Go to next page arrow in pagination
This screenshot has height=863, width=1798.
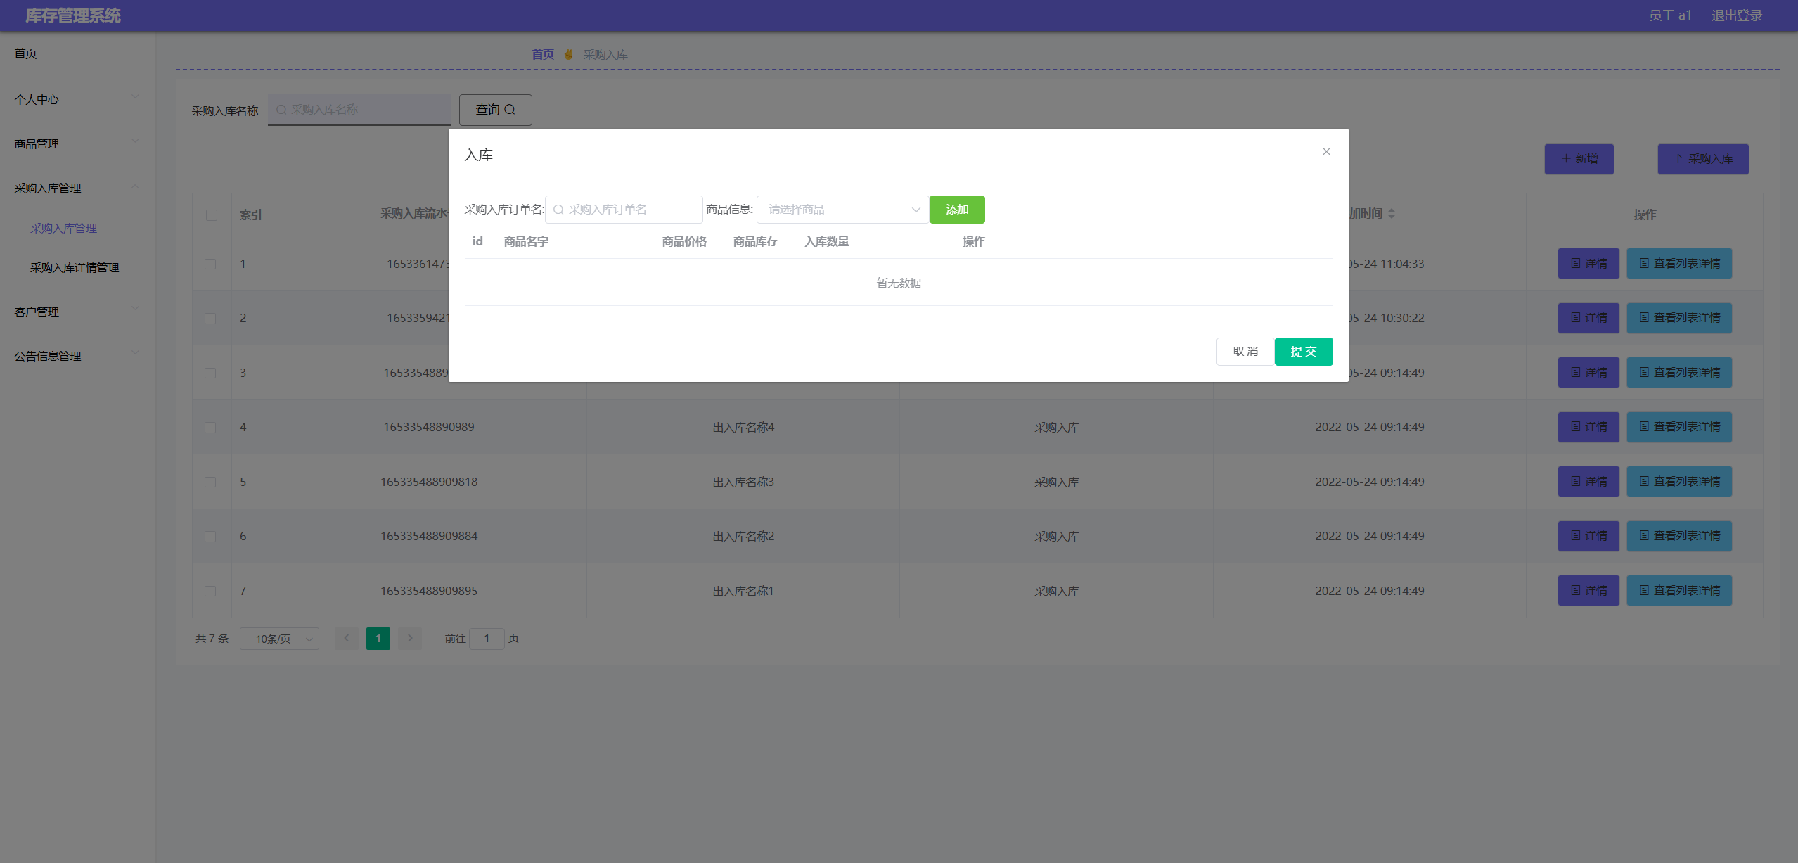click(x=410, y=639)
